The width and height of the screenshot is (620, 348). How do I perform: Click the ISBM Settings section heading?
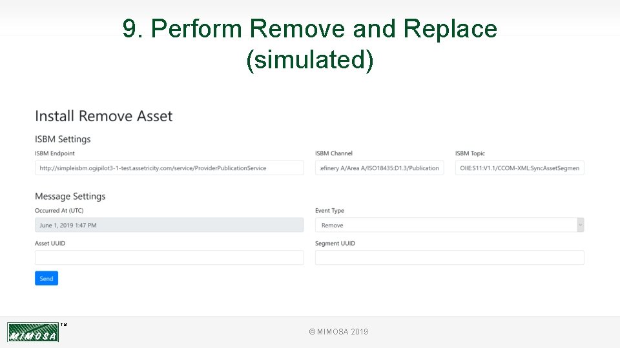63,139
